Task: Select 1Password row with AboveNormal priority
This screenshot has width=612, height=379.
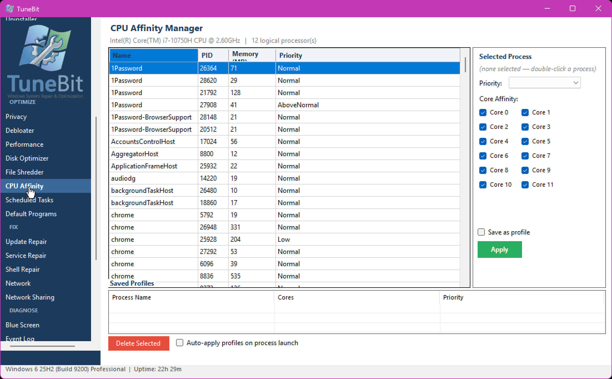Action: [285, 105]
